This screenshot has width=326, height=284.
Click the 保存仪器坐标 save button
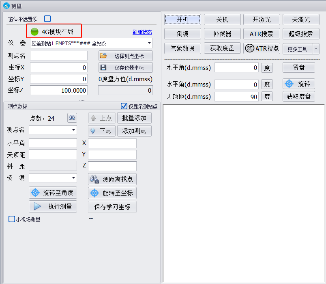coord(126,67)
